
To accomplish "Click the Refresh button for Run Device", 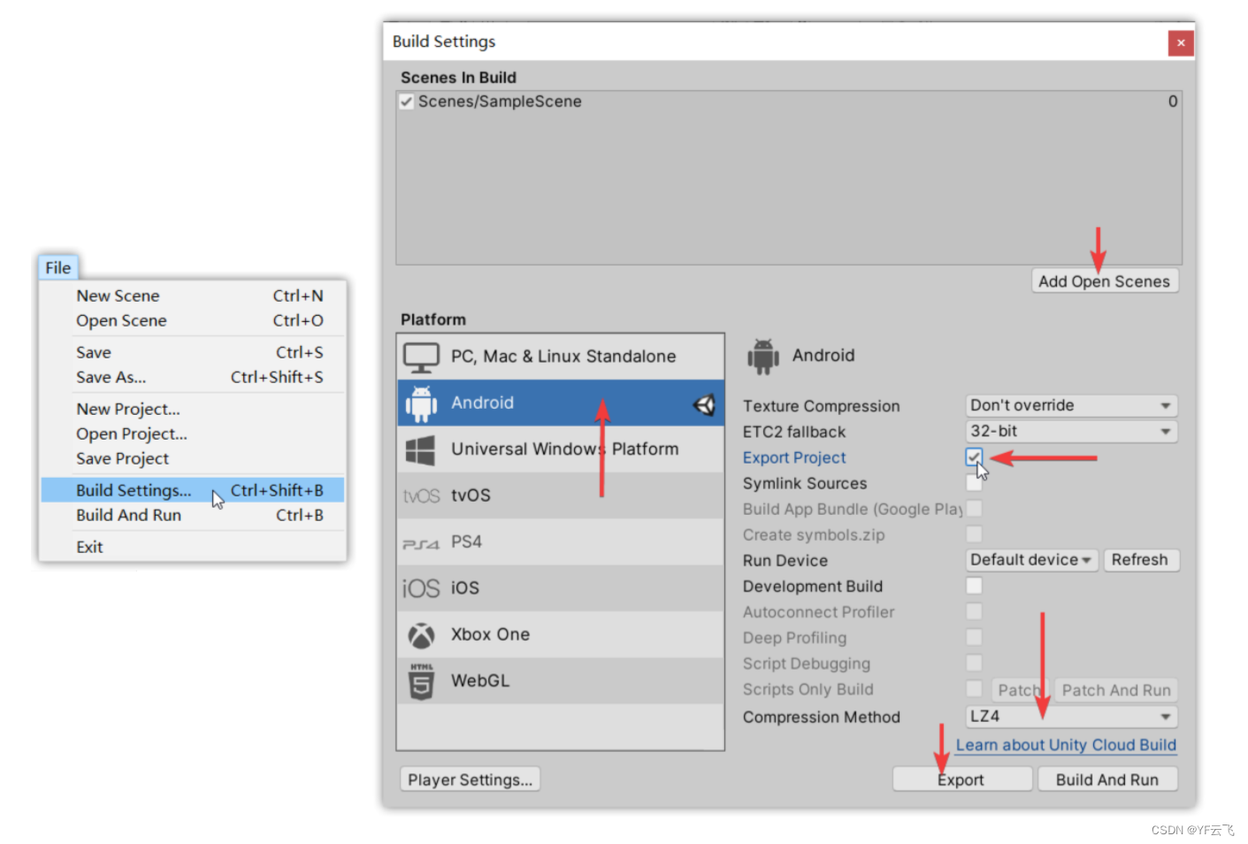I will [x=1140, y=560].
